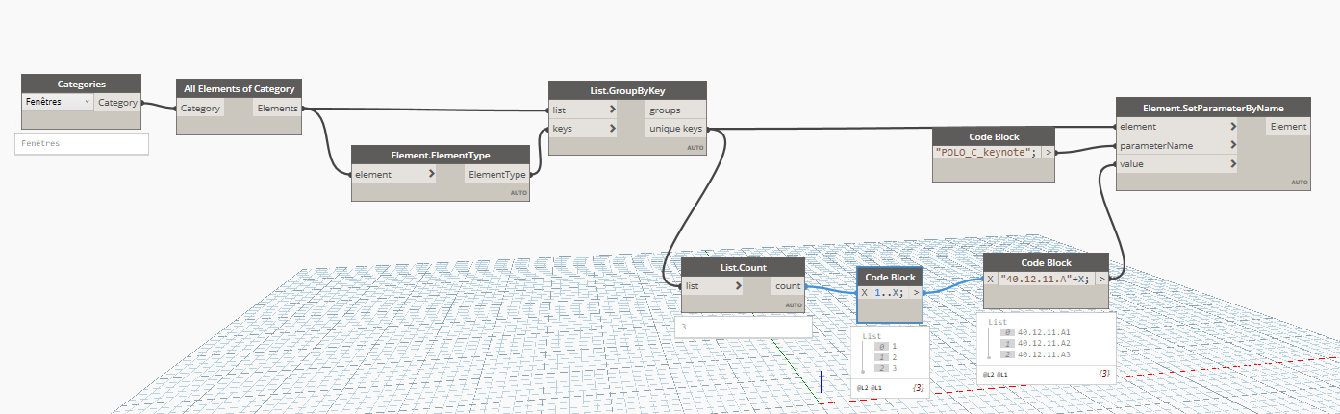Click the "40.12.11.A"+X; code text
Screen dimensions: 1340x414
click(1045, 279)
